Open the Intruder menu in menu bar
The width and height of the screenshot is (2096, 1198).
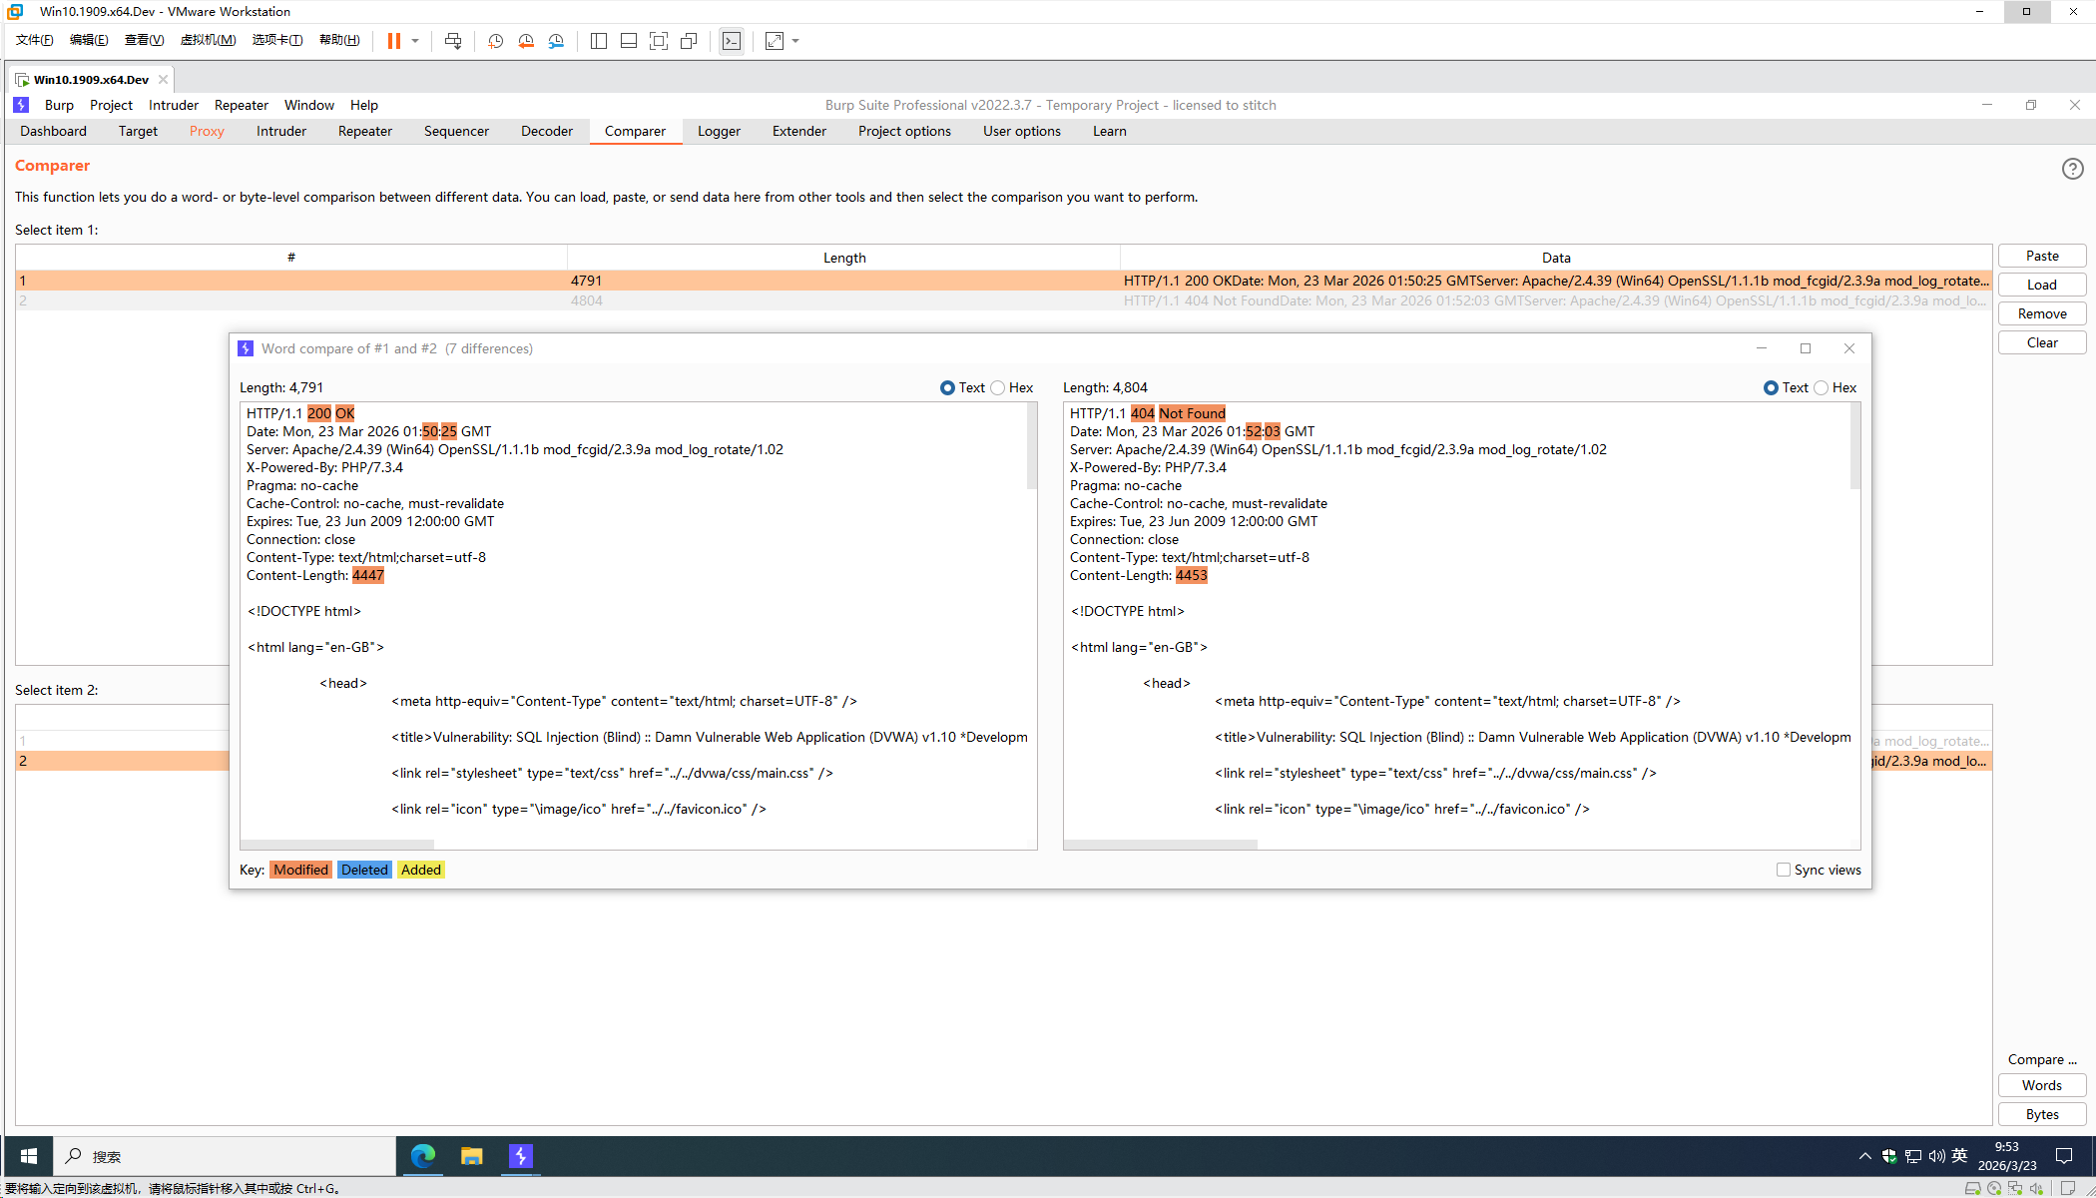click(x=174, y=105)
